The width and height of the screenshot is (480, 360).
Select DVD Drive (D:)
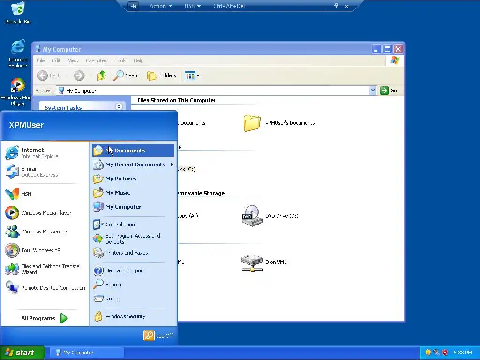[x=270, y=216]
